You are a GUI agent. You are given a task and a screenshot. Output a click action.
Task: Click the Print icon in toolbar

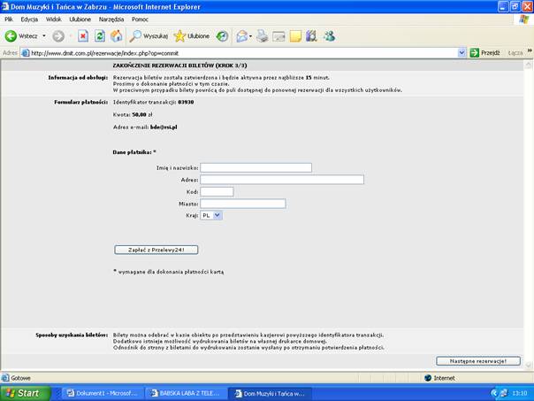coord(262,36)
